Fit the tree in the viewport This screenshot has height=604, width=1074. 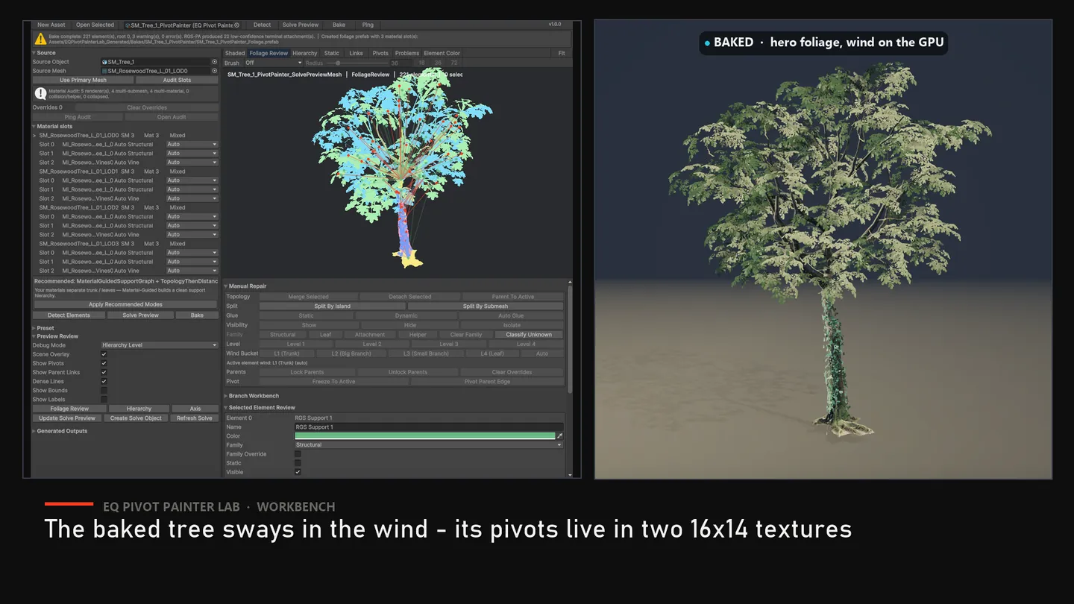tap(562, 54)
